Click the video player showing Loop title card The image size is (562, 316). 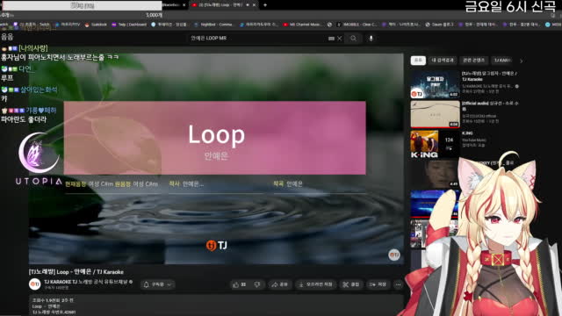216,159
